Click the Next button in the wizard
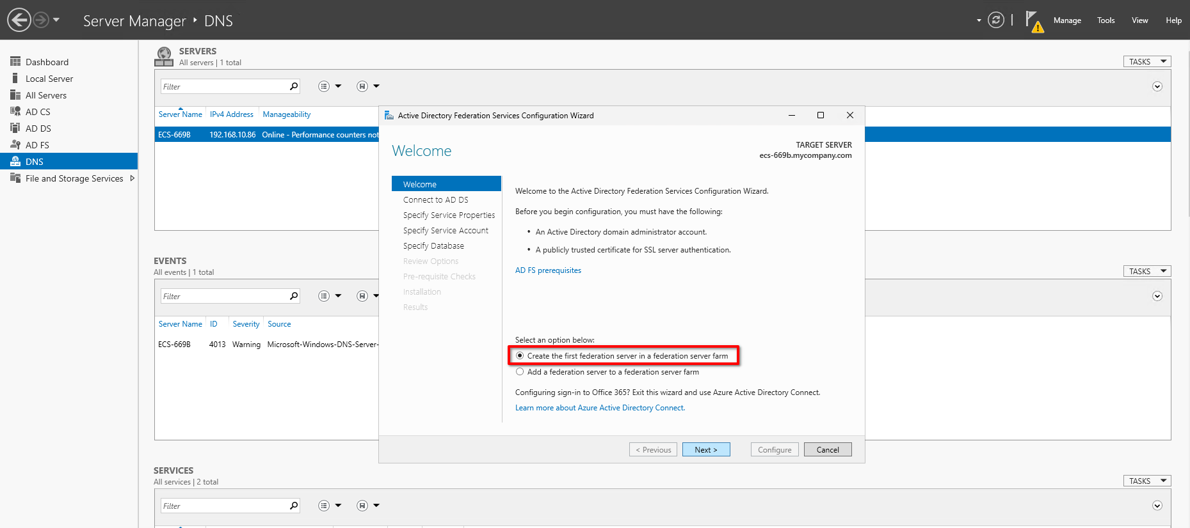The image size is (1190, 528). (x=705, y=449)
